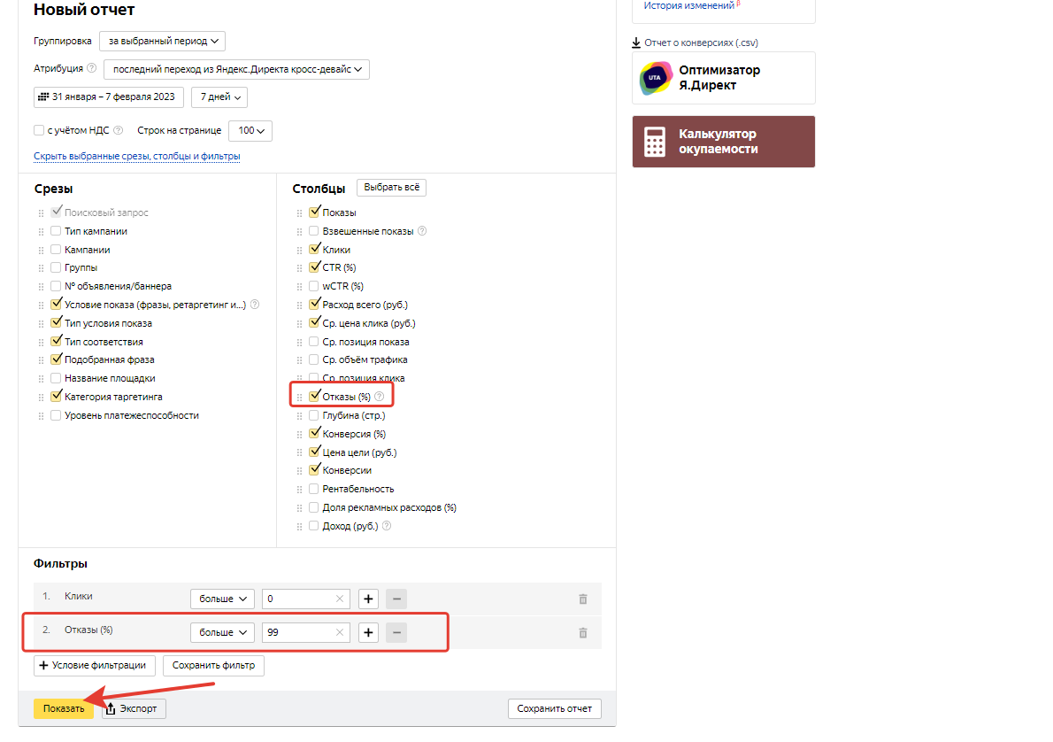Click the Отказы (%) filter value field

305,632
